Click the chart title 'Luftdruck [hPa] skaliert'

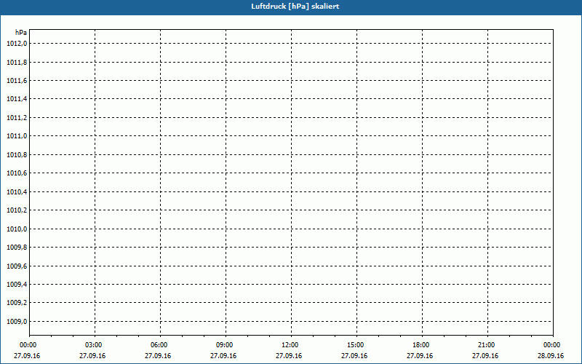(x=290, y=6)
